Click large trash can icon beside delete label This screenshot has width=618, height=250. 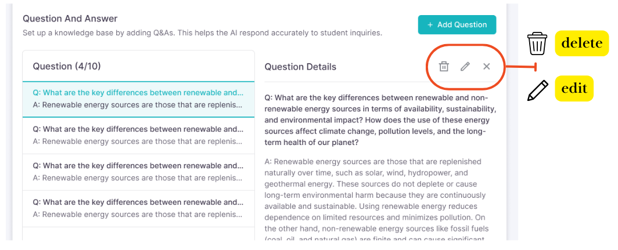click(x=537, y=44)
